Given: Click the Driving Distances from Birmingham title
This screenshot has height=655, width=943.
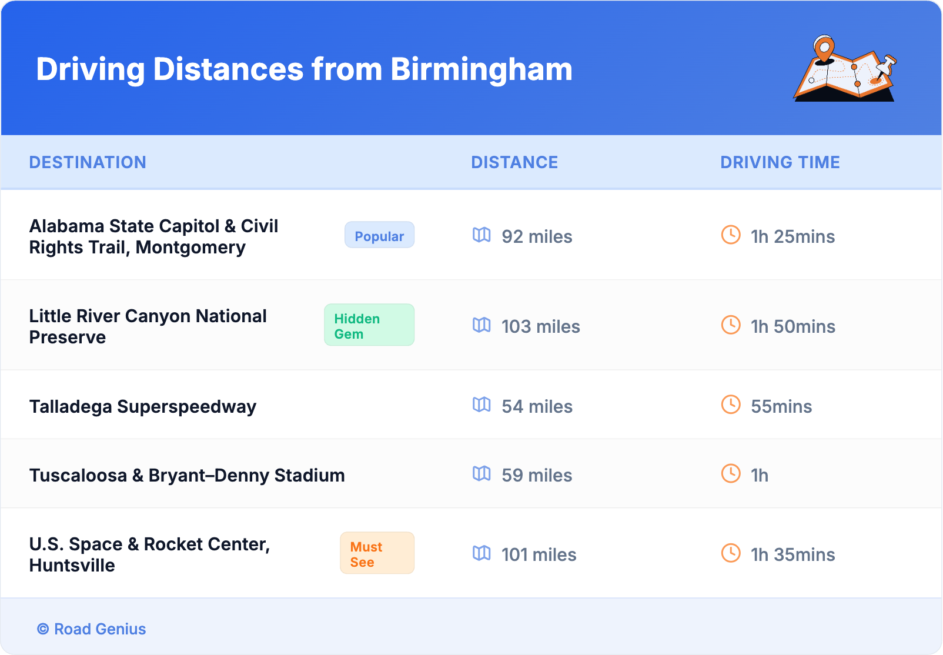Looking at the screenshot, I should [x=304, y=69].
